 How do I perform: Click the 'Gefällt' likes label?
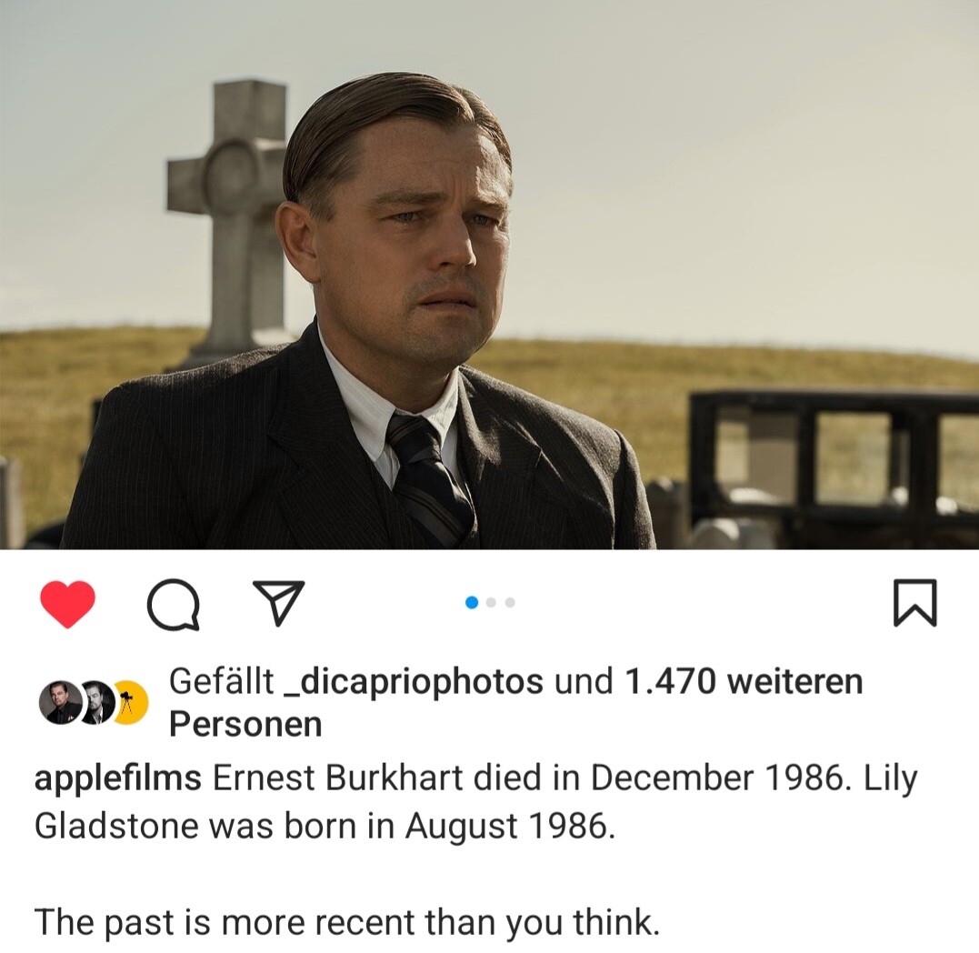(222, 681)
